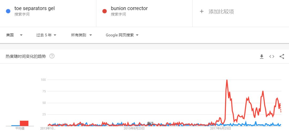This screenshot has width=289, height=132.
Task: Expand the Google 网页搜索 search type dropdown
Action: coord(122,35)
